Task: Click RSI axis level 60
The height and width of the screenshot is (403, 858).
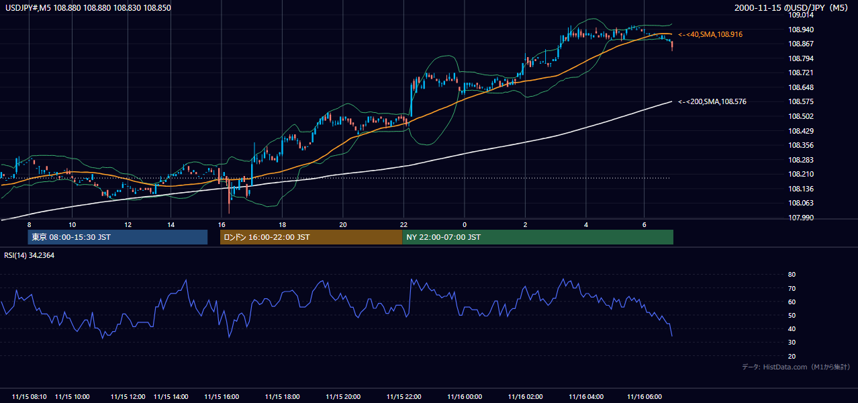Action: click(x=792, y=302)
